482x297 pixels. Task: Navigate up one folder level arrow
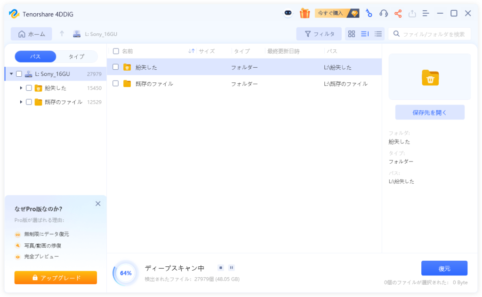[62, 34]
